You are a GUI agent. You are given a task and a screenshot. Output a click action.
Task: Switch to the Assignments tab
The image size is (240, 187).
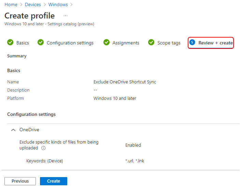126,43
